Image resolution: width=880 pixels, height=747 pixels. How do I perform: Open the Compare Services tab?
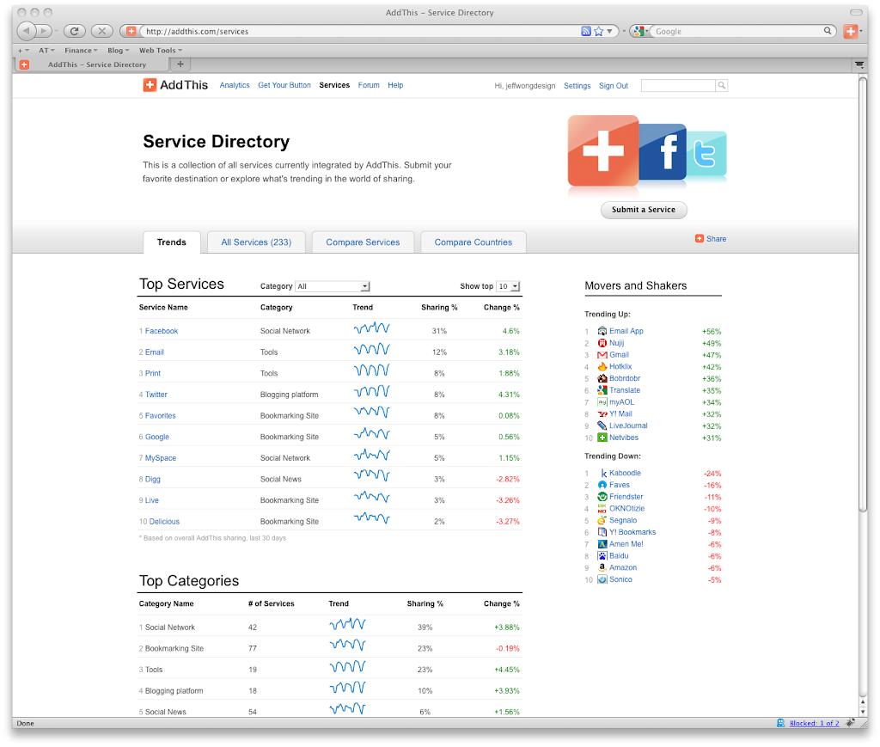pos(364,242)
